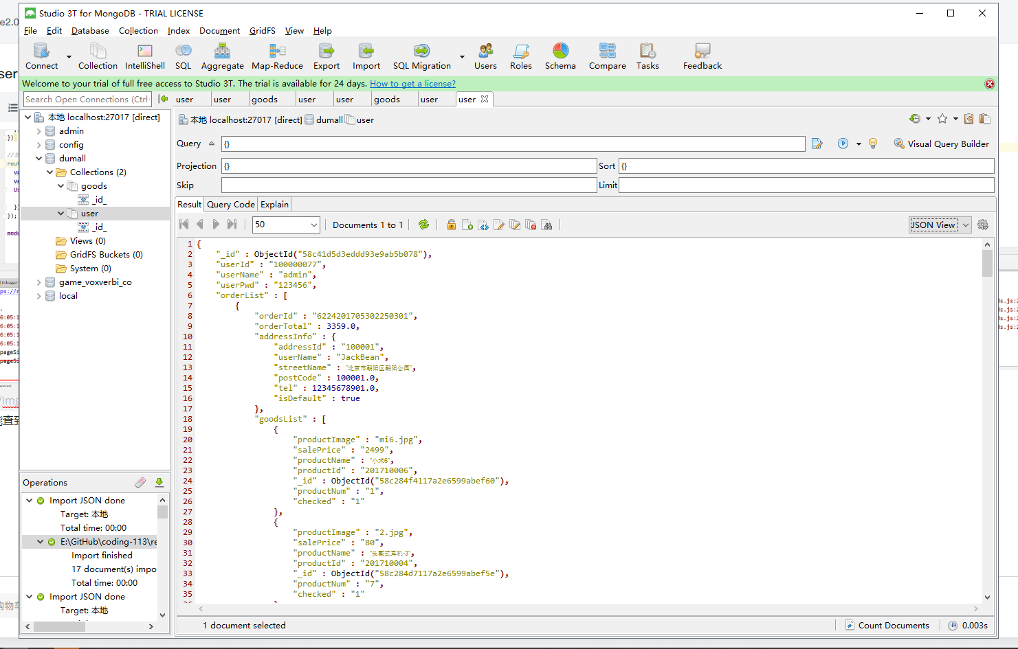
Task: Expand the config database node
Action: 39,145
